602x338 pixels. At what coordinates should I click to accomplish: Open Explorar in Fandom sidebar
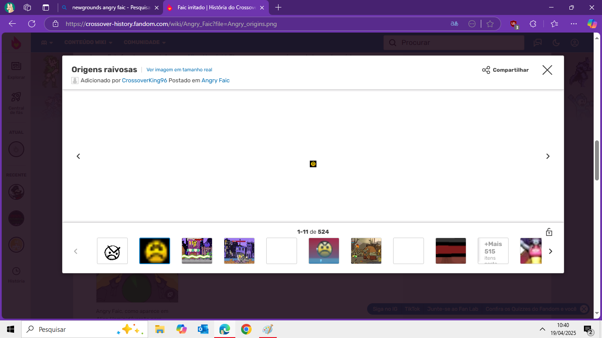tap(16, 70)
